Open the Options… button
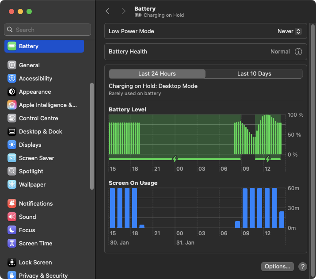 coord(277,267)
